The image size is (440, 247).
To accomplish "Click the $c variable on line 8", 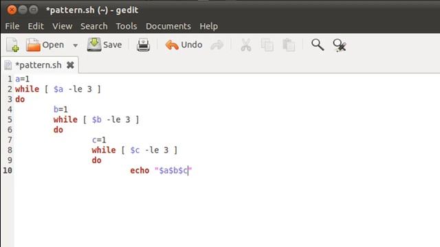I will coord(135,150).
